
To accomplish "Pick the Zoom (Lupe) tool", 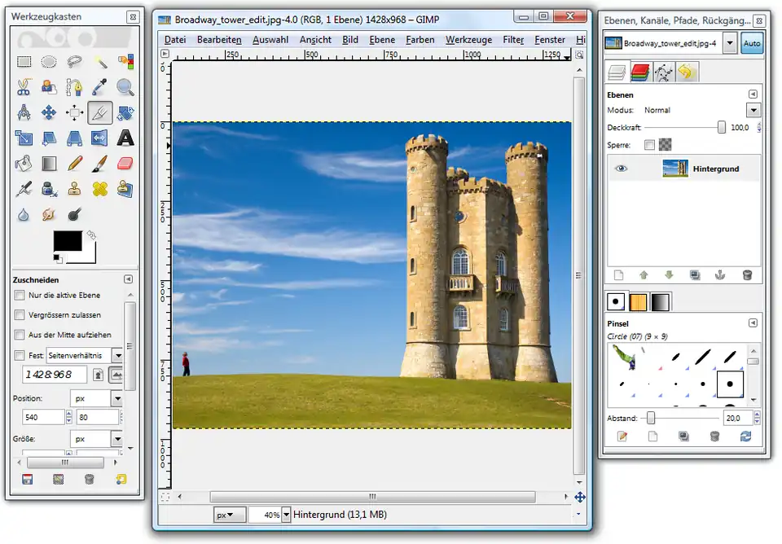I will click(x=125, y=87).
